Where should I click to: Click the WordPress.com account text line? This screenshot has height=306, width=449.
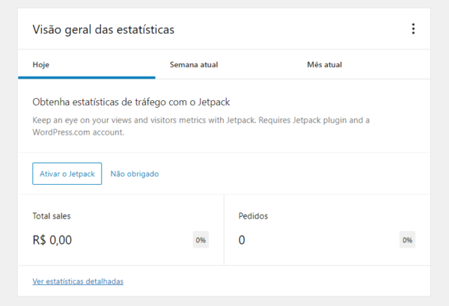[78, 132]
